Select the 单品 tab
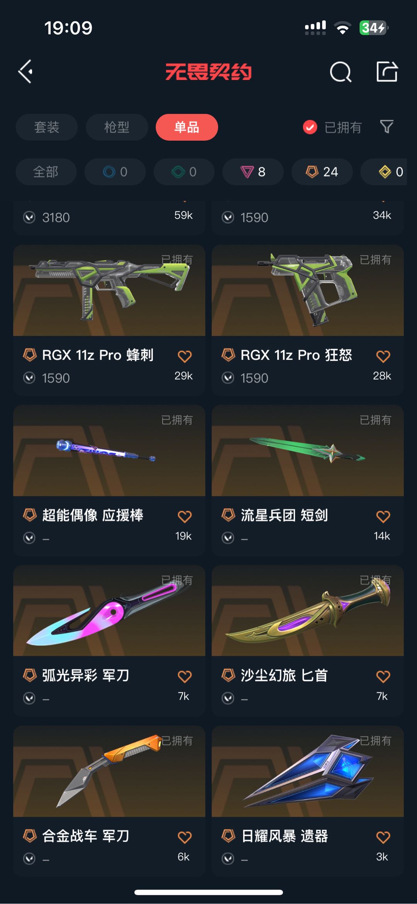 (187, 127)
